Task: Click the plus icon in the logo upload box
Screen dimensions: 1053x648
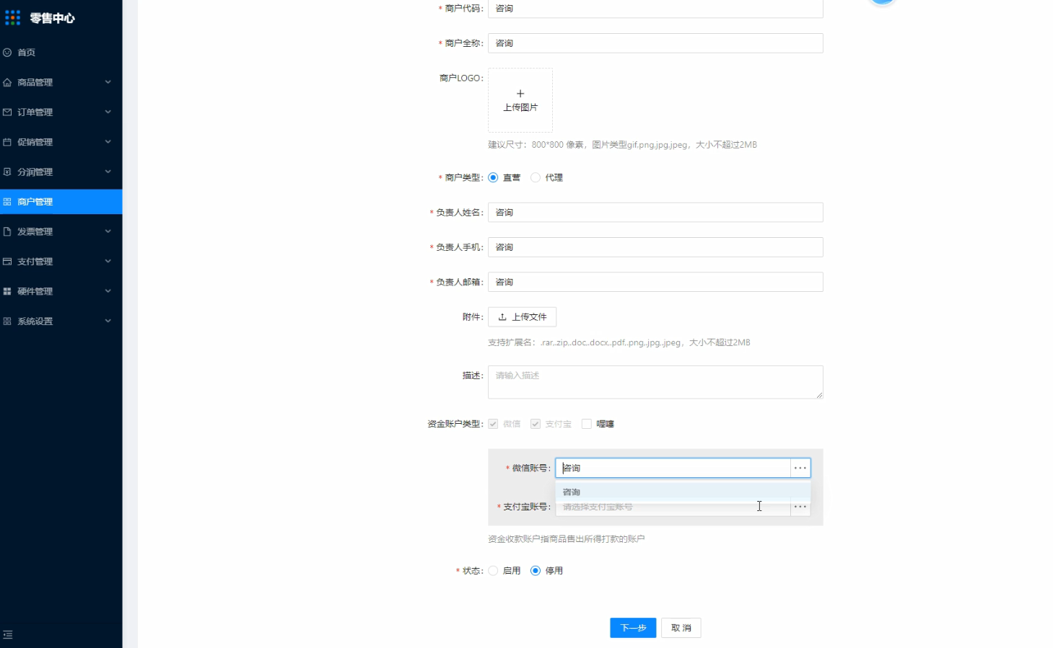Action: 520,94
